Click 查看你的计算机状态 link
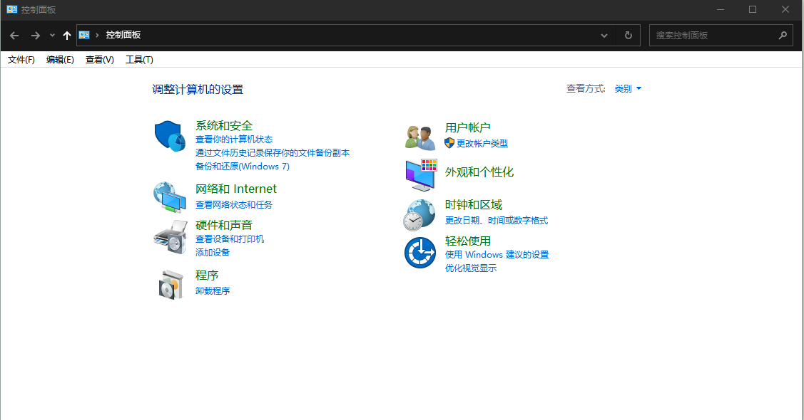The width and height of the screenshot is (804, 420). coord(234,139)
